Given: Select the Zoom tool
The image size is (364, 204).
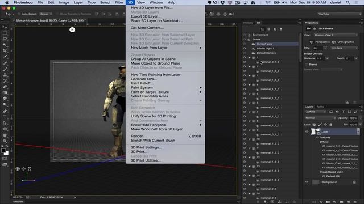Looking at the screenshot, I should click(5, 141).
